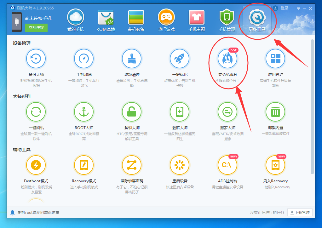
Task: Start 救砖大师 brick rescue tool
Action: point(180,112)
